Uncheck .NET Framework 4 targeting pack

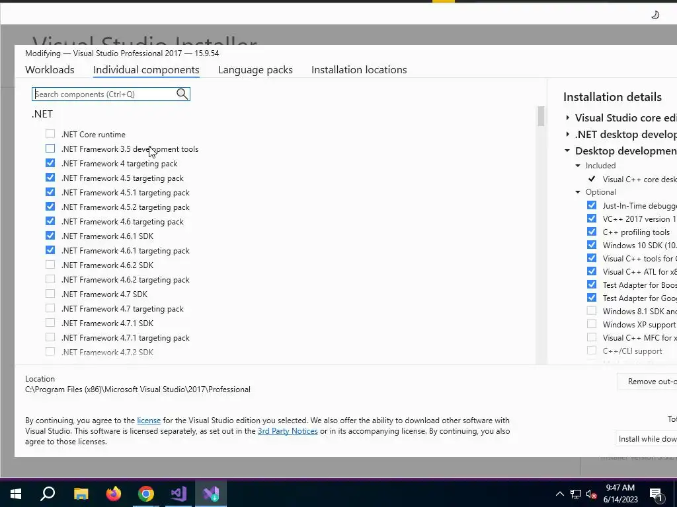pos(50,163)
